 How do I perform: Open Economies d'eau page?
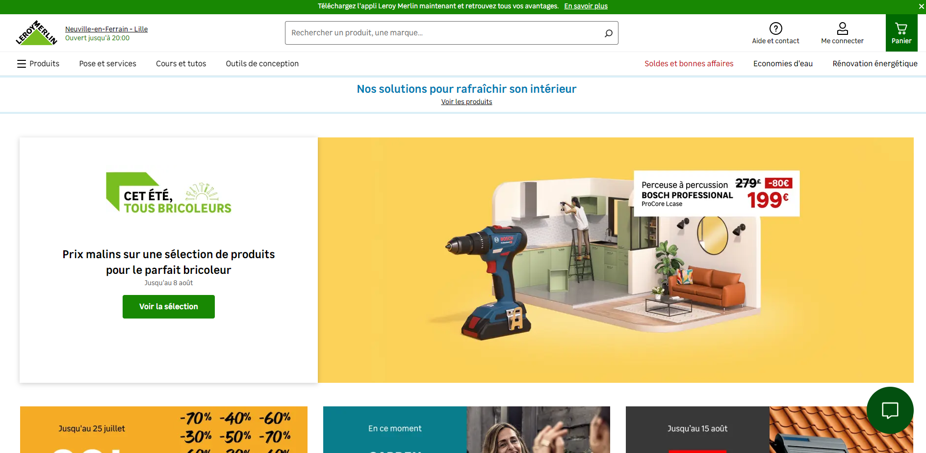783,64
